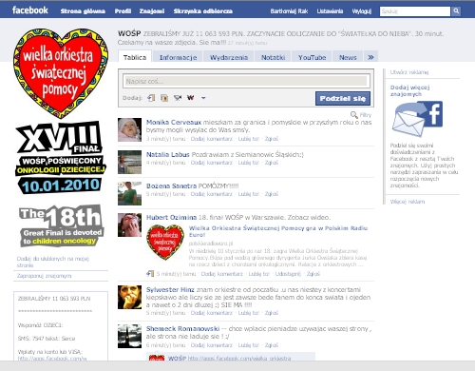Click Zgłoś under Bożena Sanetra's post
Screen dimensions: 475x371
point(272,194)
